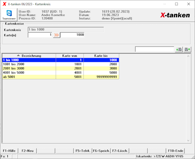195x159 pixels.
Task: Sort by the Bezeichnung column header
Action: click(29, 56)
